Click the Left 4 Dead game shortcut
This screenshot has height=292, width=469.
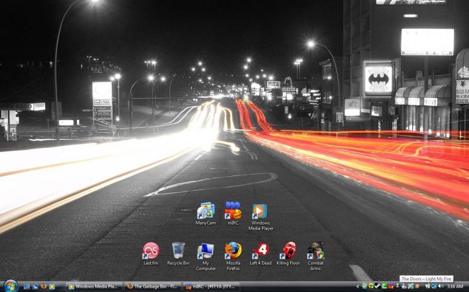tap(261, 251)
